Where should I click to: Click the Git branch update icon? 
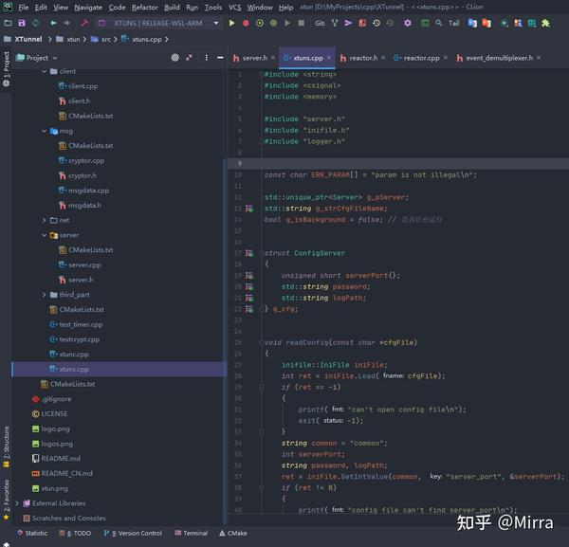[335, 23]
